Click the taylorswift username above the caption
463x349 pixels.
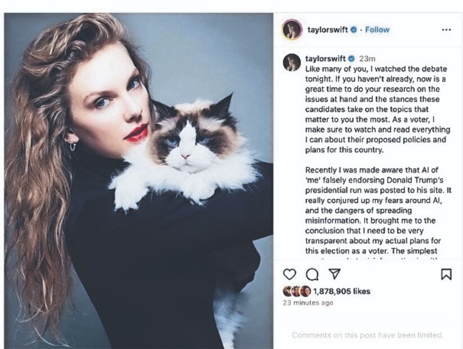tap(326, 57)
